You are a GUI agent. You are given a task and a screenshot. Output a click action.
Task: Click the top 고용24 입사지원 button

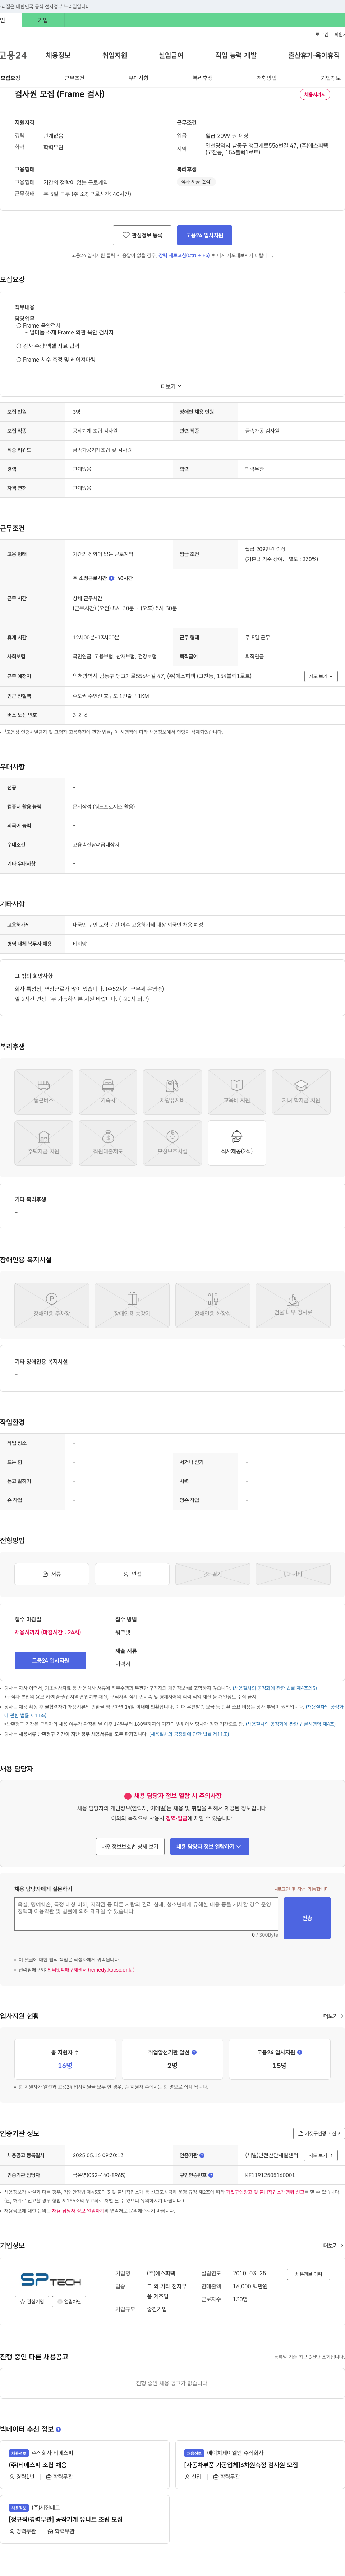(x=204, y=235)
